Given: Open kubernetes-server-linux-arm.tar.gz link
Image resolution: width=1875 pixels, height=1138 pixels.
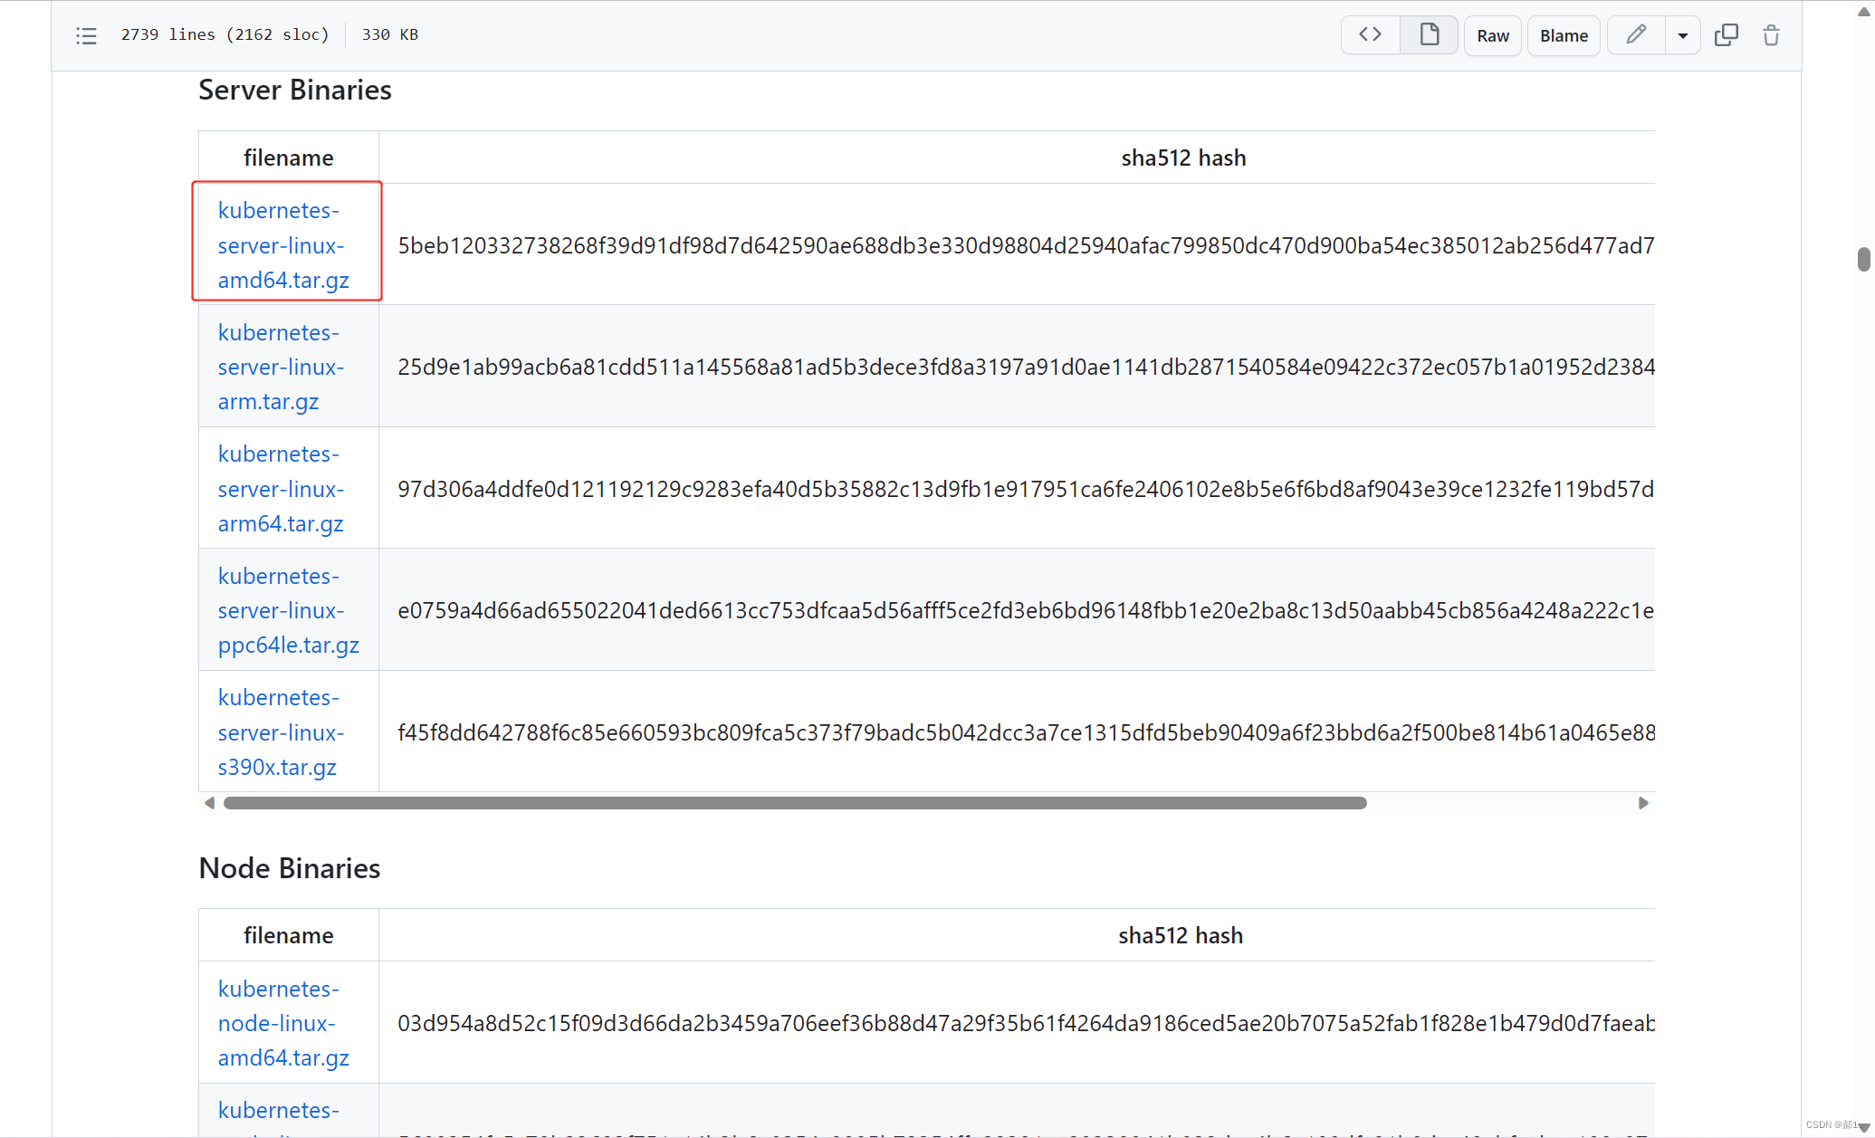Looking at the screenshot, I should coord(280,367).
